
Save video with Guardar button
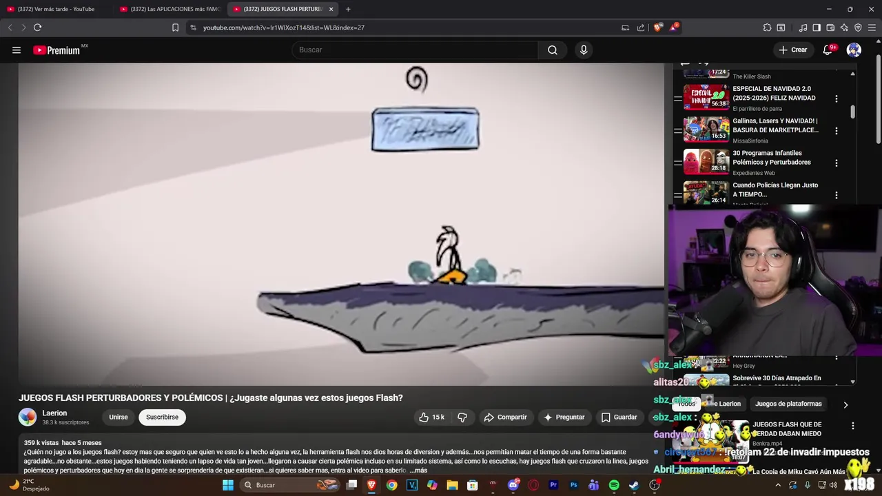[x=619, y=417]
